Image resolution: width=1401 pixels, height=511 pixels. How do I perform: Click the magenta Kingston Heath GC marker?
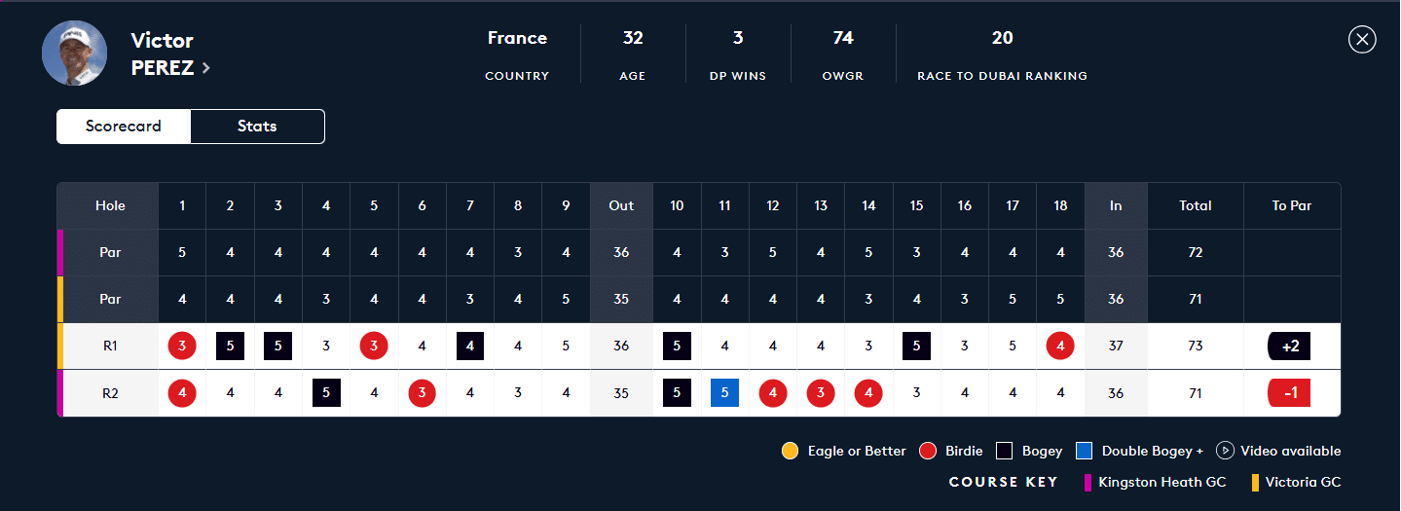click(x=1088, y=482)
